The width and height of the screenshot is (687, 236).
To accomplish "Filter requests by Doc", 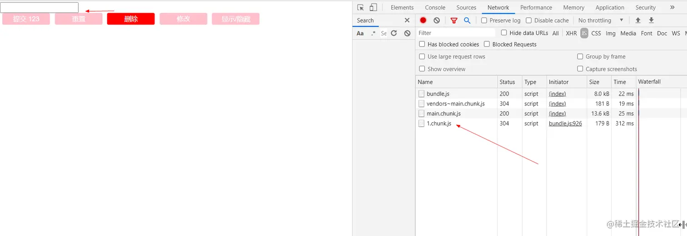I will click(662, 33).
